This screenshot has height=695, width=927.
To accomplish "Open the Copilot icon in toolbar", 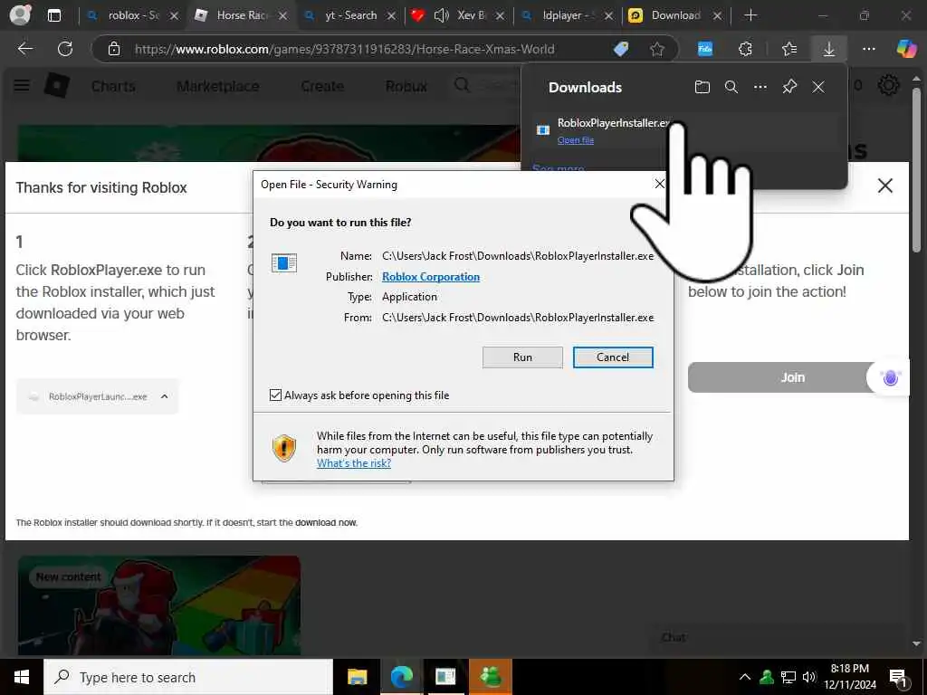I will tap(905, 49).
